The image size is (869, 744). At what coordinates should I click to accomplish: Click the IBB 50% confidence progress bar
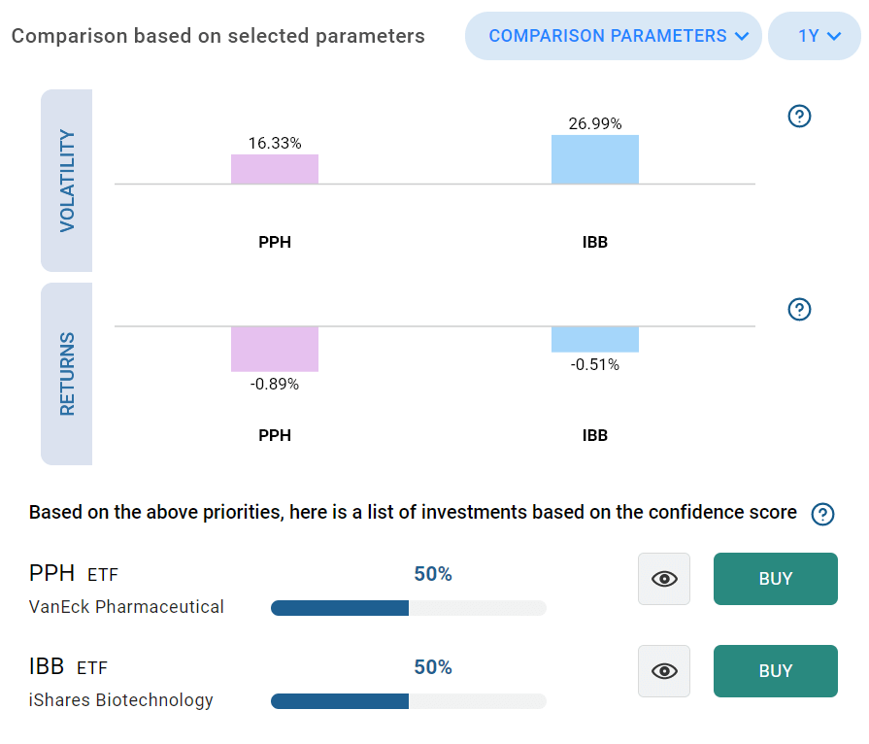[x=409, y=701]
